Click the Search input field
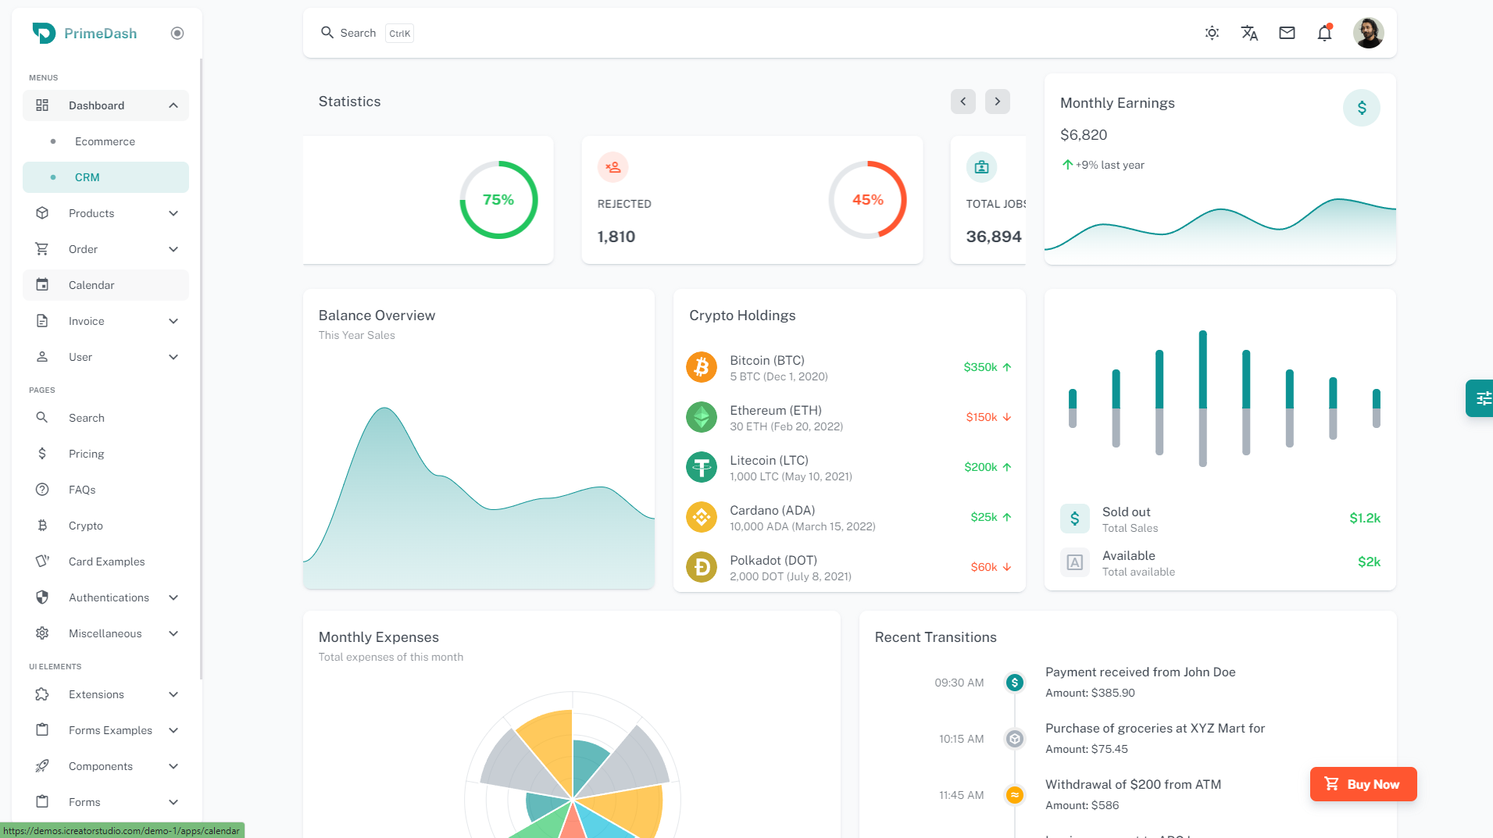 [358, 33]
